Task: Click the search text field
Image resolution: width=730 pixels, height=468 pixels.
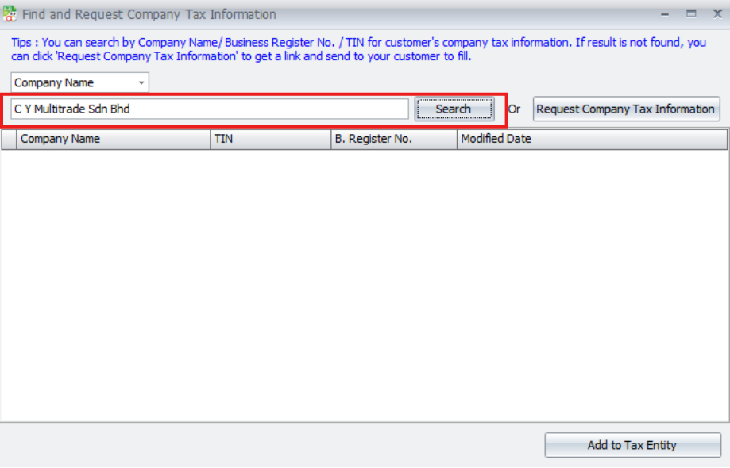Action: pos(210,109)
